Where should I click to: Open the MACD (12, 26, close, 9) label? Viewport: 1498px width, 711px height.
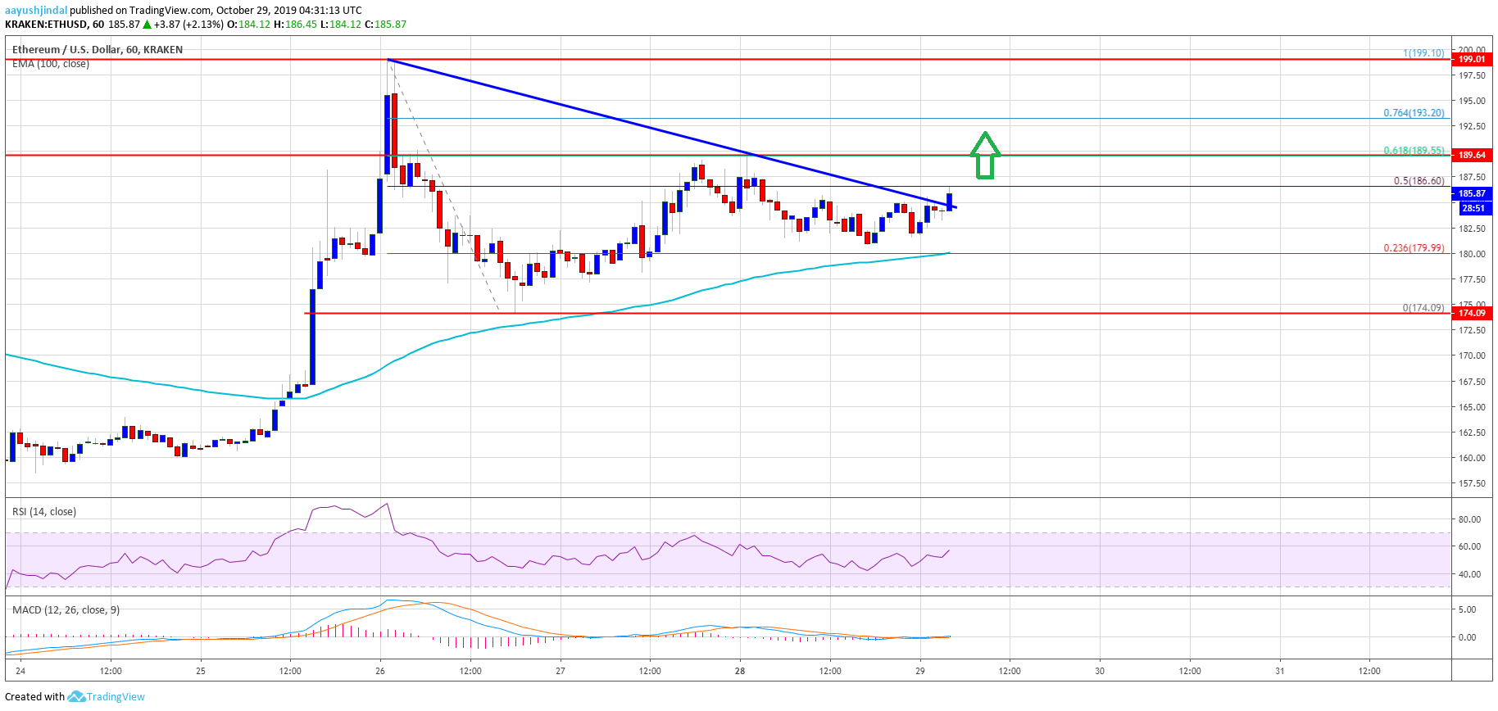[x=66, y=610]
